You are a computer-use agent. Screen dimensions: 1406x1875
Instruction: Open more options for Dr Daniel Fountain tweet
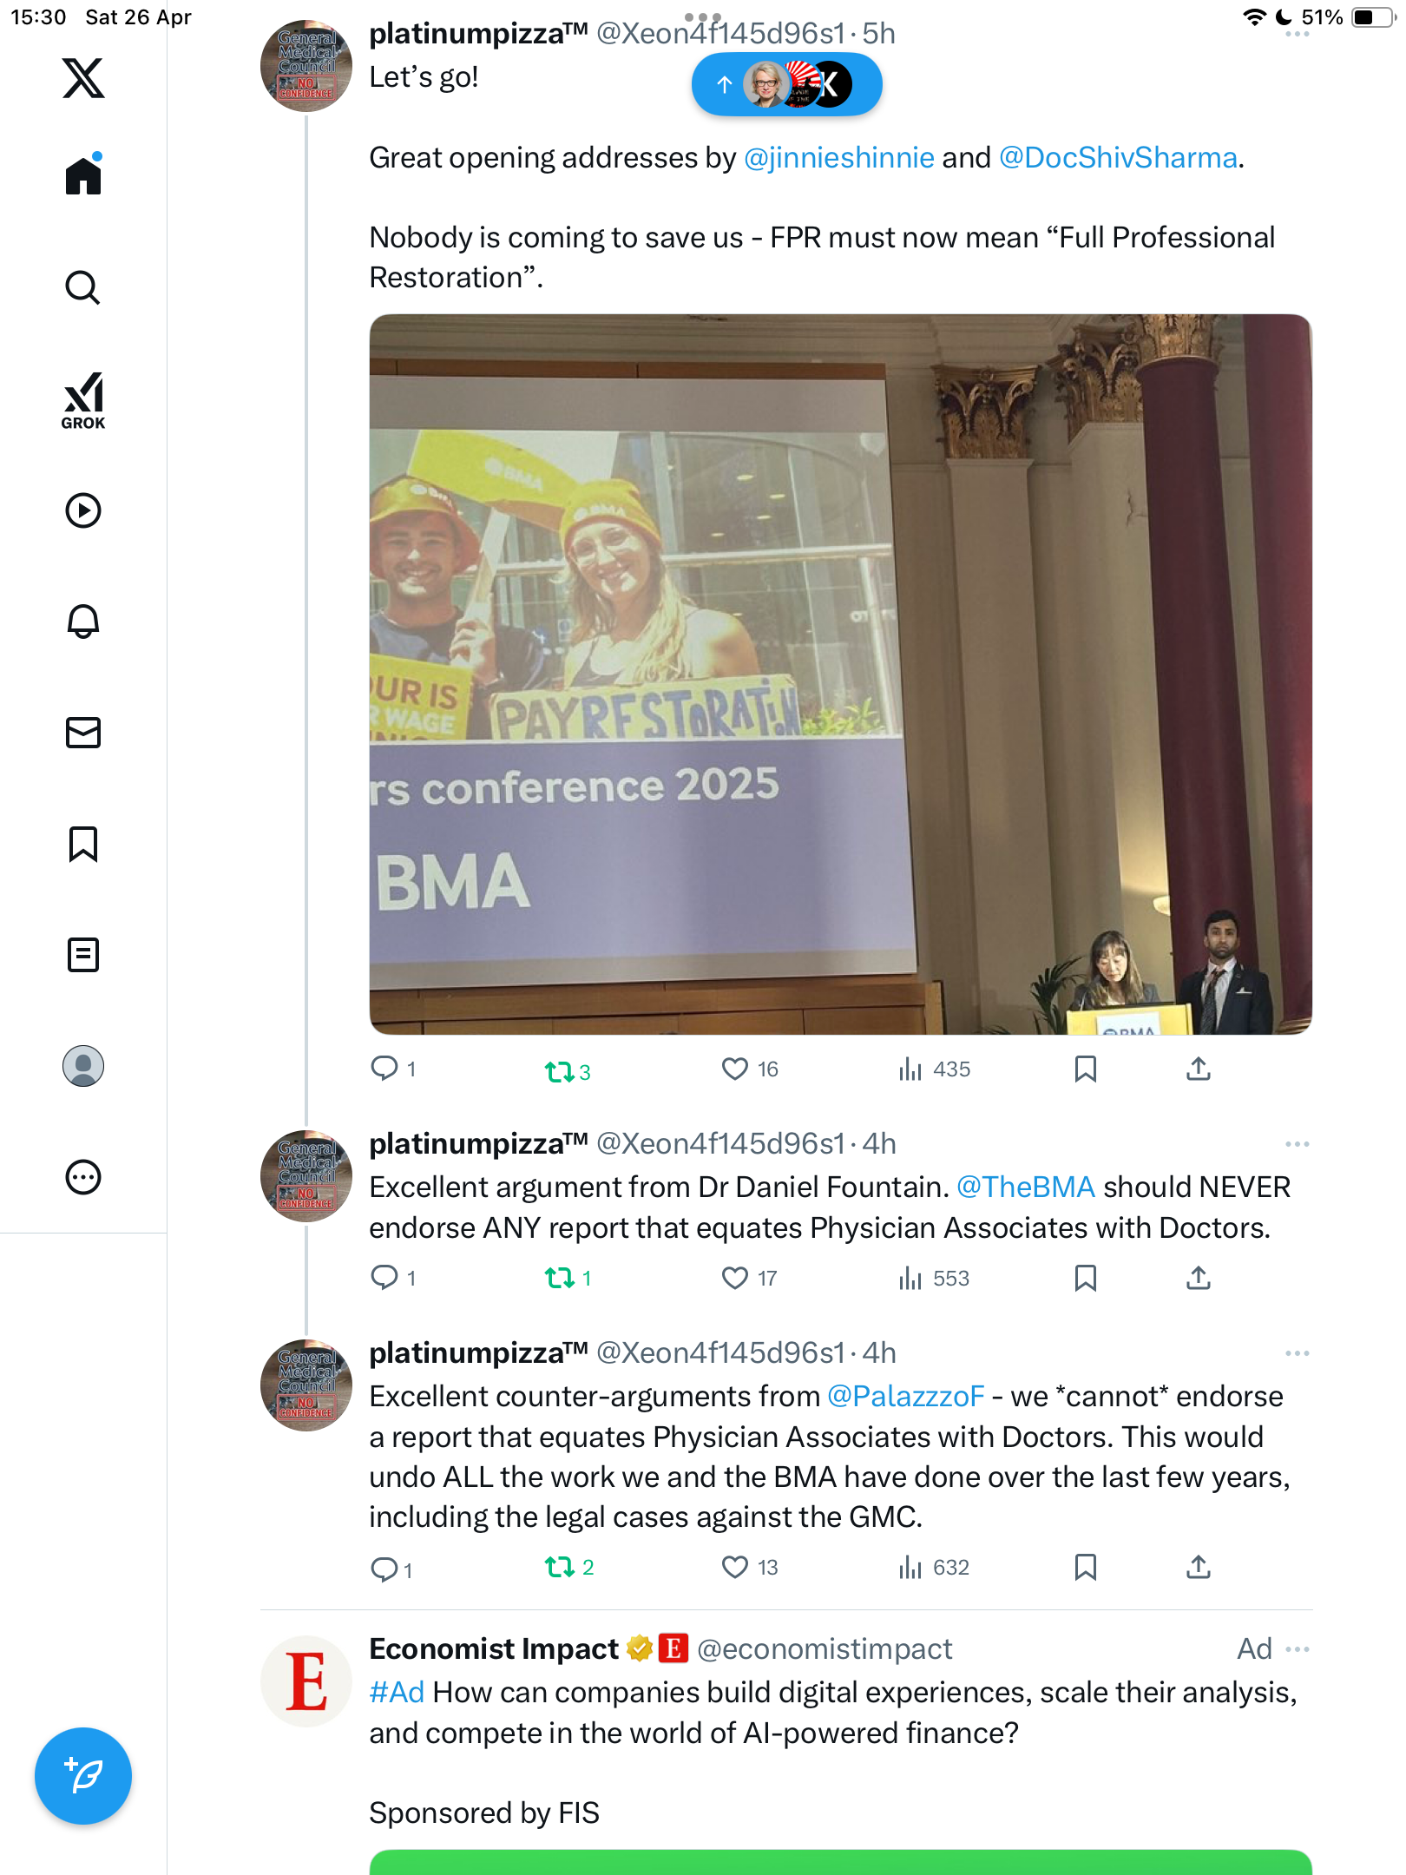click(1298, 1144)
